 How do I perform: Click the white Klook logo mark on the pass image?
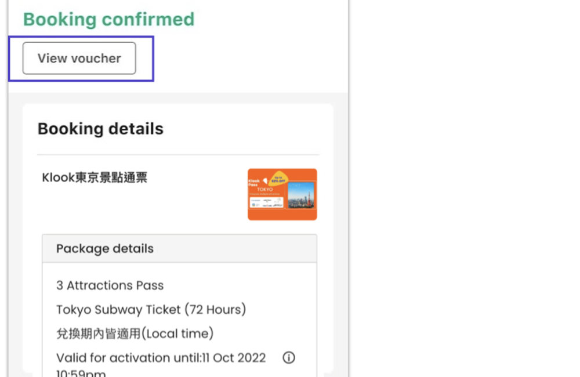coord(265,180)
